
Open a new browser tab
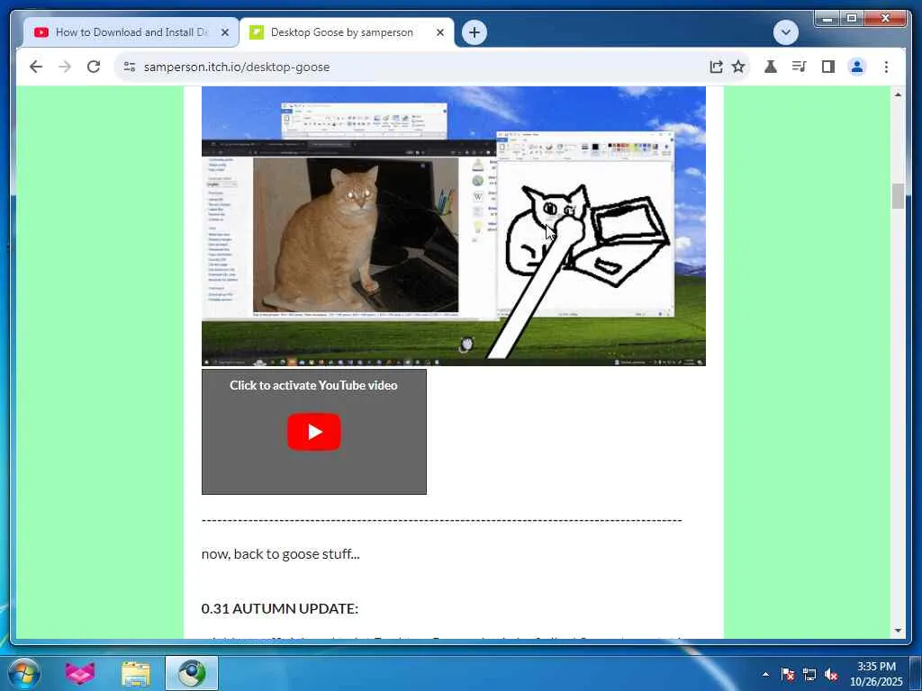[x=475, y=32]
